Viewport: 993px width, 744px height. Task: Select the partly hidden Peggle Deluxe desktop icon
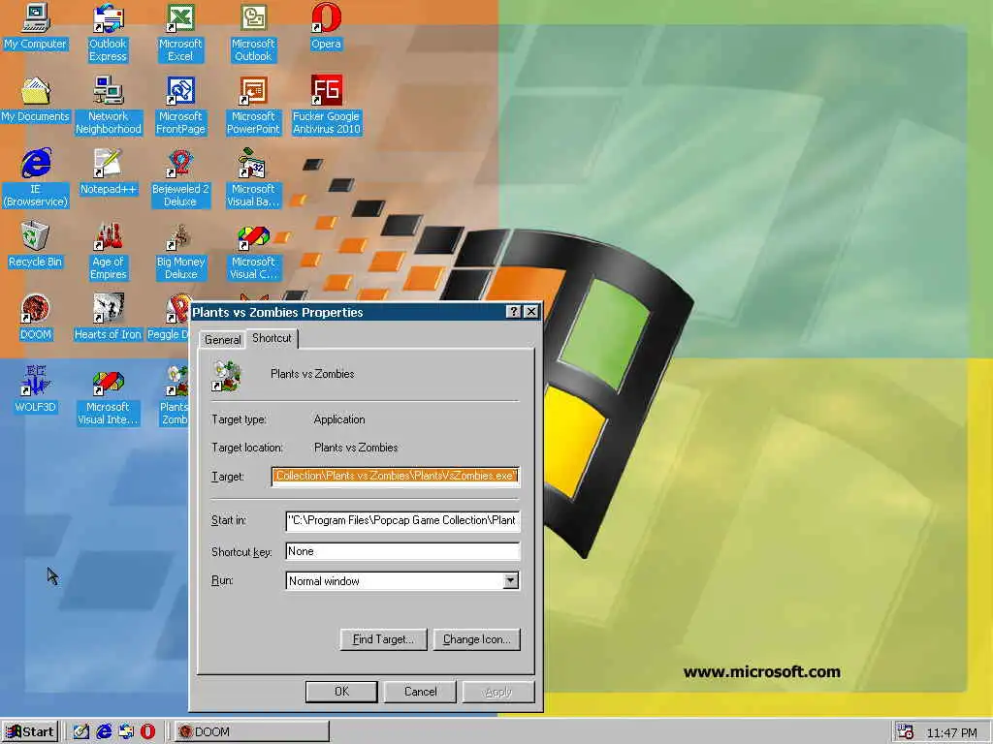(169, 317)
